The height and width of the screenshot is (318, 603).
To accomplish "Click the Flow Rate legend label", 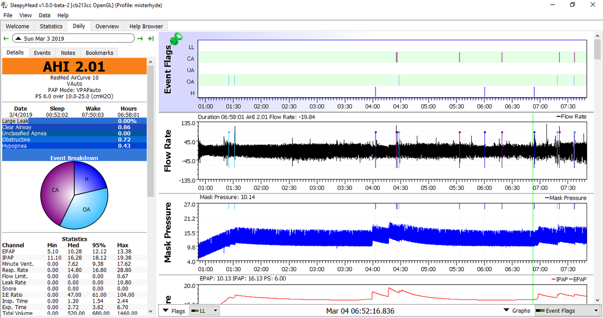I will [x=571, y=116].
